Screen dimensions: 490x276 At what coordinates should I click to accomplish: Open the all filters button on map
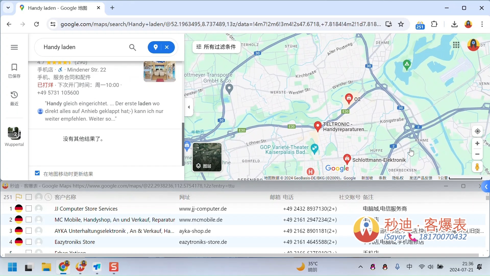216,47
